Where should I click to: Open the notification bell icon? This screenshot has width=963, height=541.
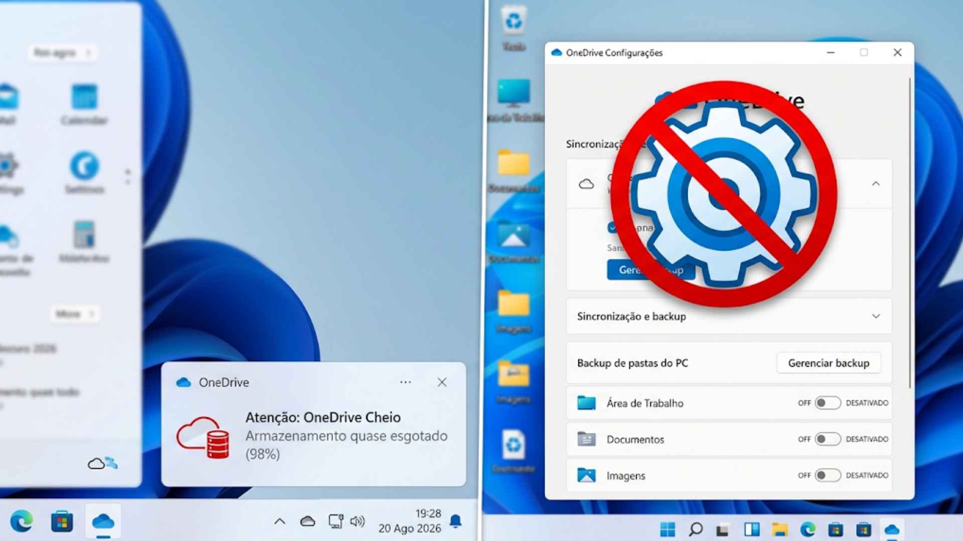tap(455, 521)
